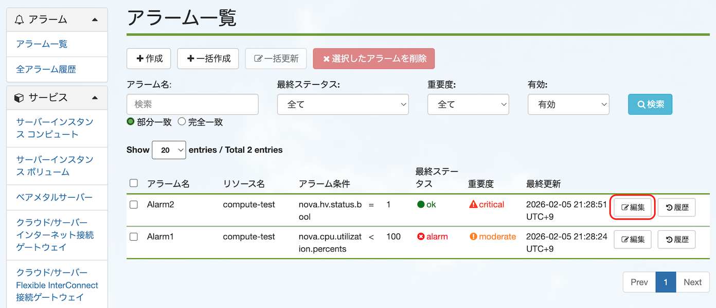Go to the Next page of alarms
Viewport: 716px width, 308px height.
(x=692, y=282)
